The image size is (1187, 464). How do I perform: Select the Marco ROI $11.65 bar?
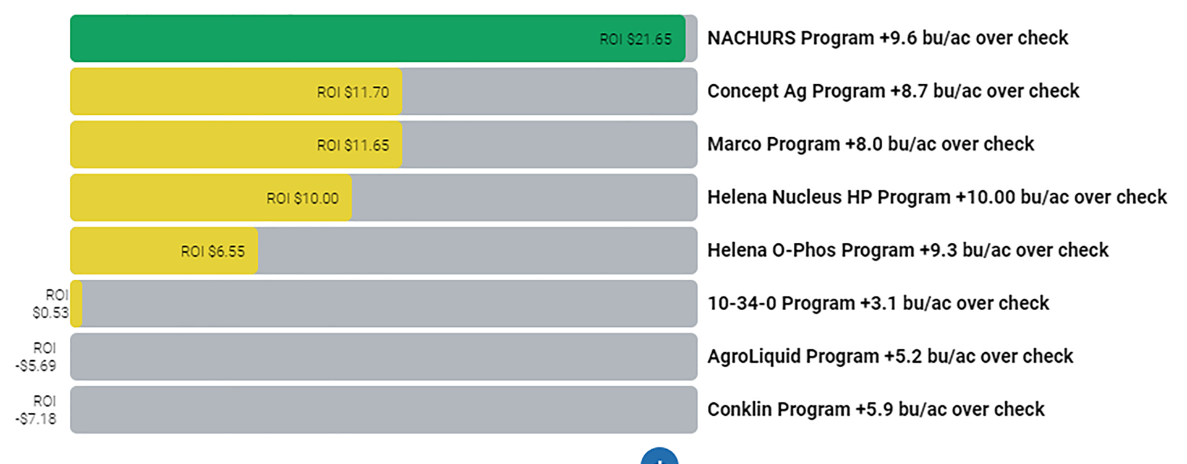point(236,145)
